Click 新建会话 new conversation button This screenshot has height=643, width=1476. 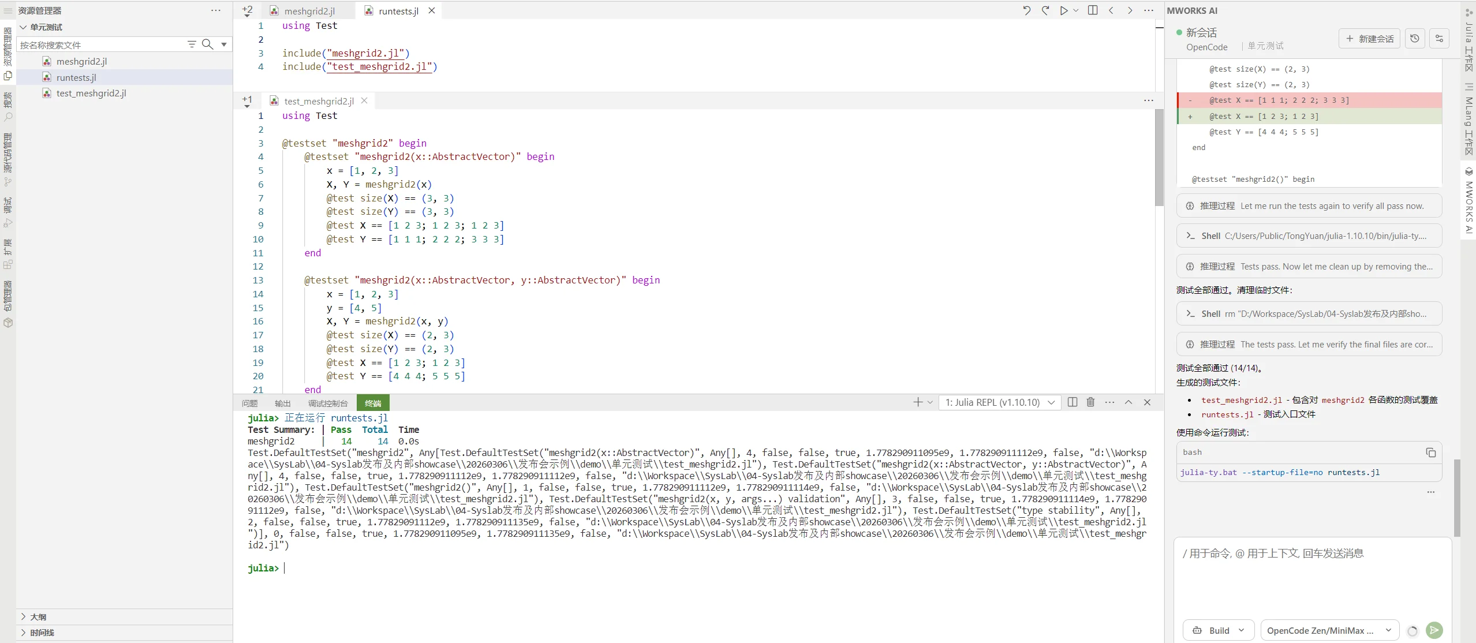point(1369,39)
